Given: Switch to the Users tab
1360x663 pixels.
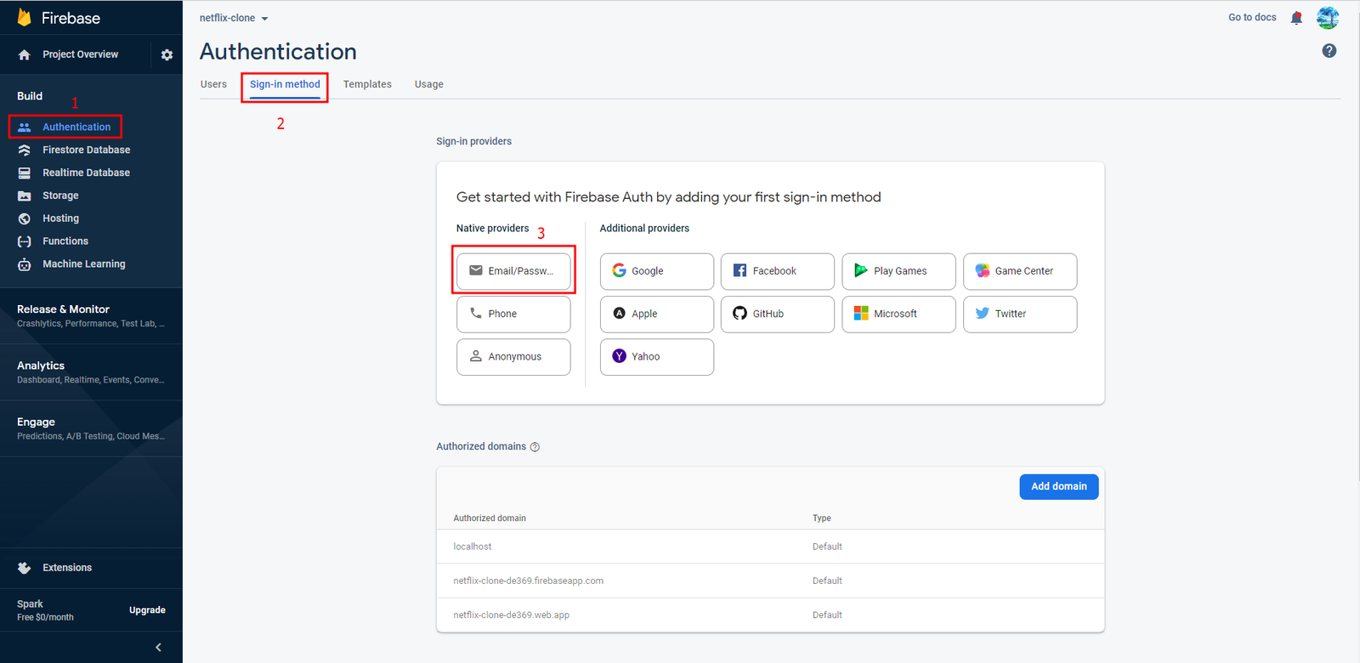Looking at the screenshot, I should click(x=213, y=84).
